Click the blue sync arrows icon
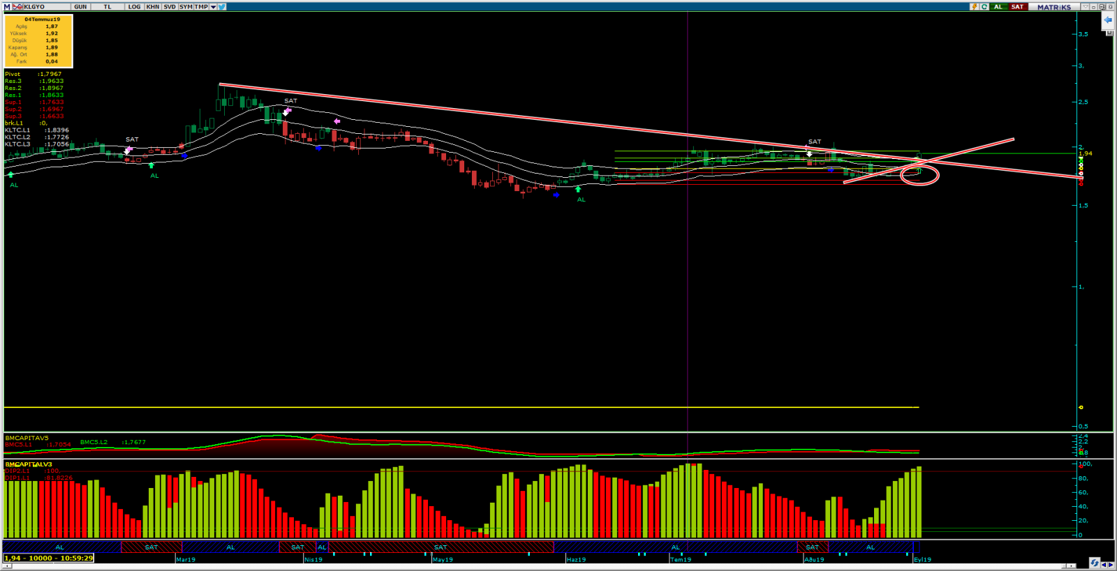This screenshot has width=1117, height=571. tap(1094, 563)
